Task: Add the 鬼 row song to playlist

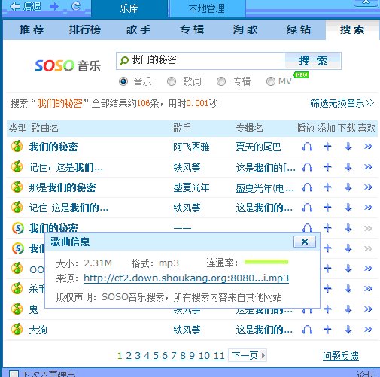Action: tap(327, 309)
